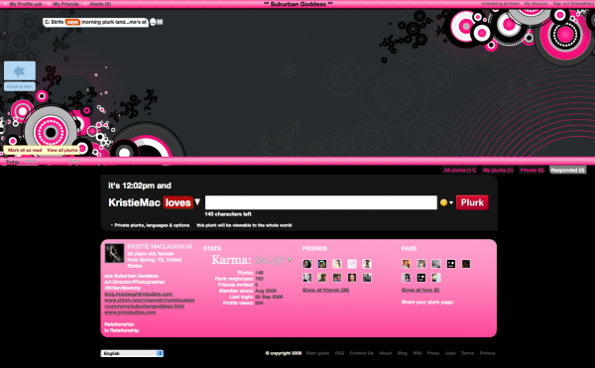Open fourth fan avatar in top row
The image size is (595, 368).
(x=451, y=264)
